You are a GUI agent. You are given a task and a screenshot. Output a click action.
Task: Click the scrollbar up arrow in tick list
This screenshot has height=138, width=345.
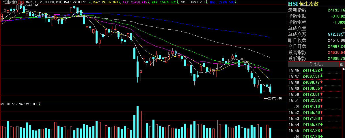(343, 70)
